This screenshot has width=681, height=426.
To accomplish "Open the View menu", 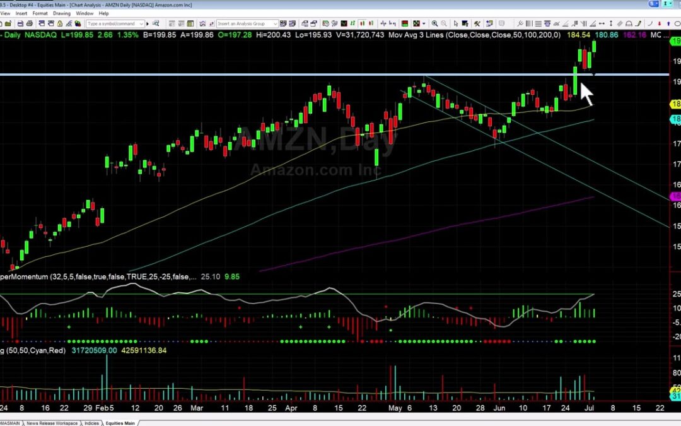I will 5,13.
